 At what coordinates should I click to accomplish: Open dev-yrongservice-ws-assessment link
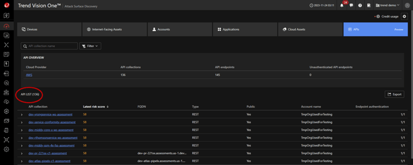click(x=50, y=115)
